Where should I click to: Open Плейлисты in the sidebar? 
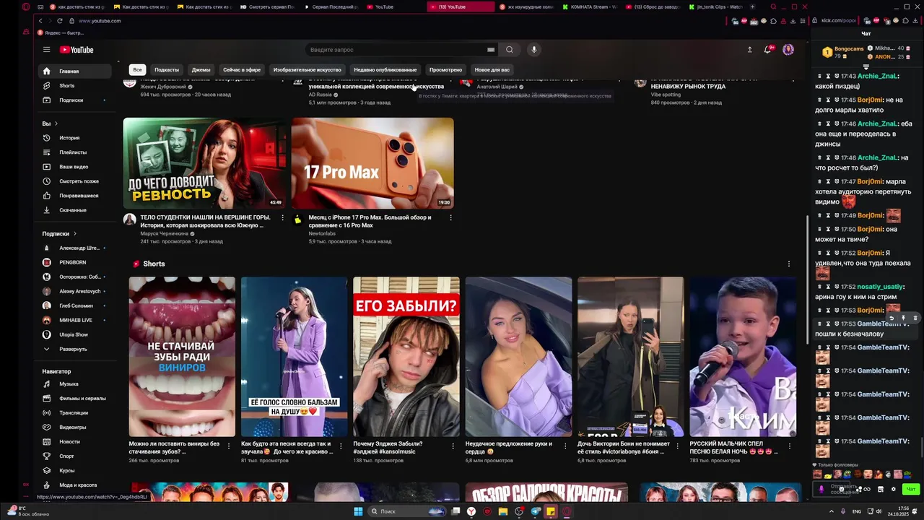click(x=75, y=152)
